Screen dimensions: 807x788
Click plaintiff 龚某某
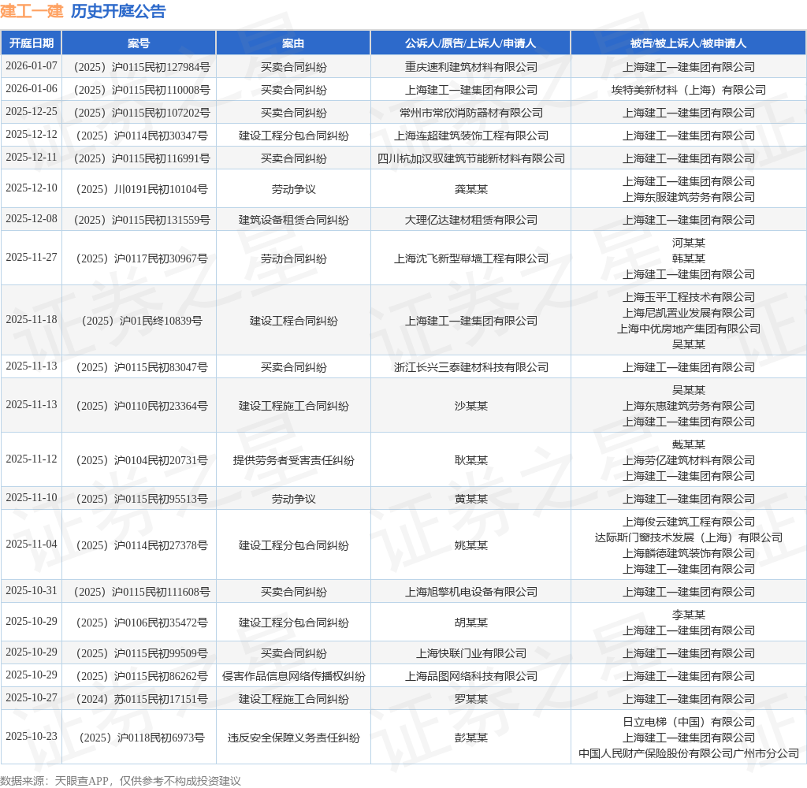[471, 189]
